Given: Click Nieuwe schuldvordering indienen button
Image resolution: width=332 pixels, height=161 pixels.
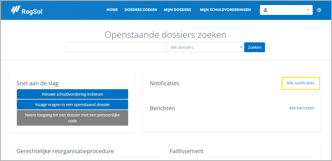Looking at the screenshot, I should point(72,94).
